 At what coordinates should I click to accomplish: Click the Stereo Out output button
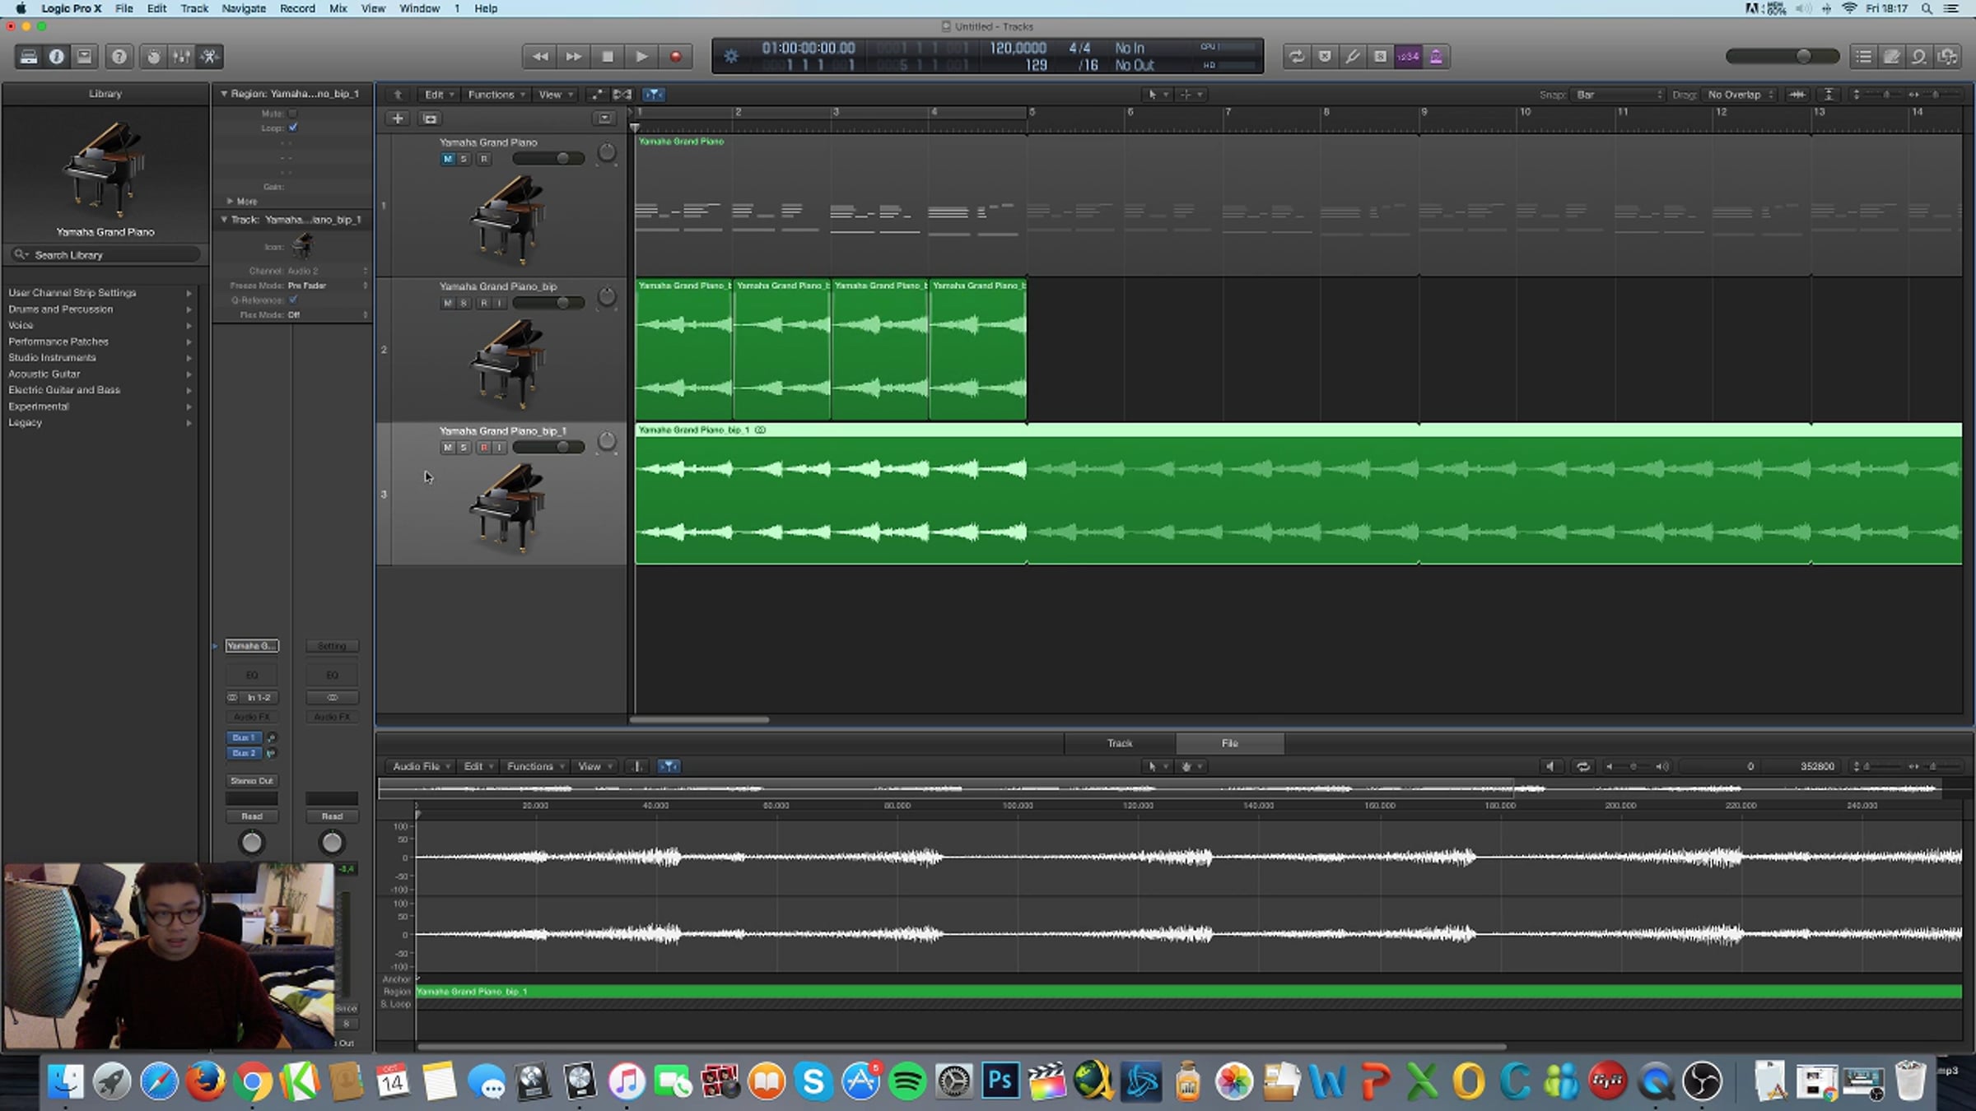[252, 780]
